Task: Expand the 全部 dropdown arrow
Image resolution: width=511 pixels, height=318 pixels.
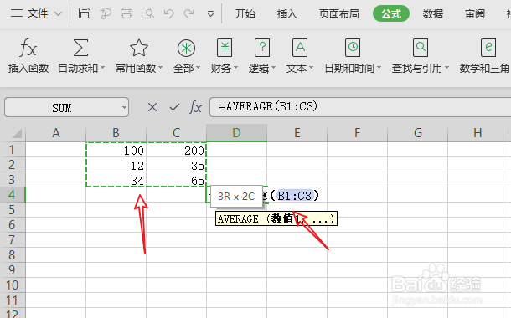Action: (199, 68)
